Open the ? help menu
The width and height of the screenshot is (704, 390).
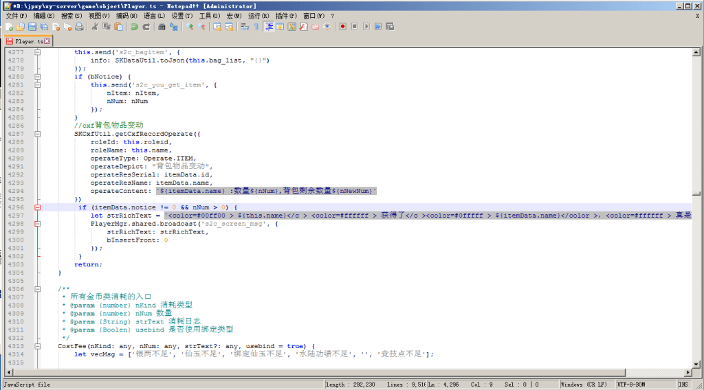(x=332, y=16)
